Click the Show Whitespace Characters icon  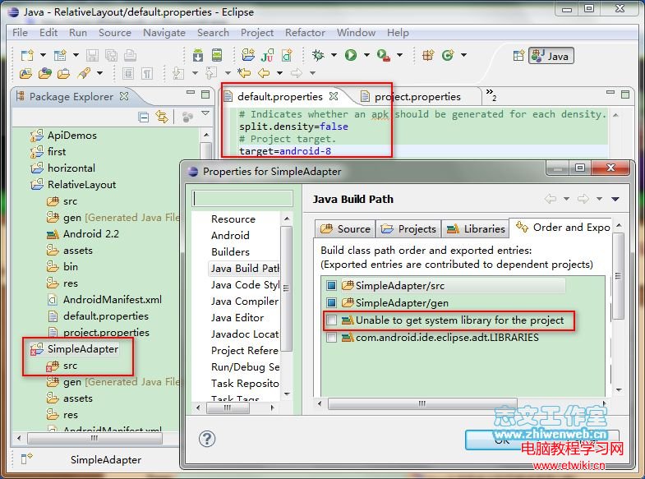(x=147, y=74)
